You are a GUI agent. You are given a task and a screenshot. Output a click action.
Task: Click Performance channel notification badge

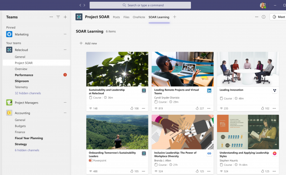point(65,75)
